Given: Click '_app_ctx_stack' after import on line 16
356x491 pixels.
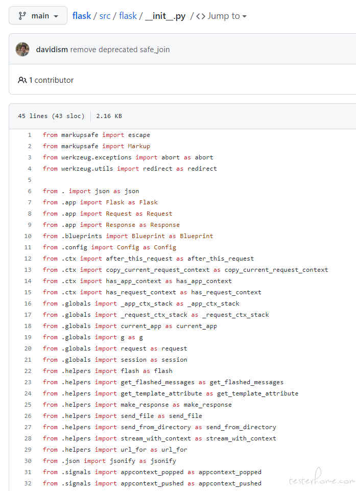Looking at the screenshot, I should [x=147, y=303].
